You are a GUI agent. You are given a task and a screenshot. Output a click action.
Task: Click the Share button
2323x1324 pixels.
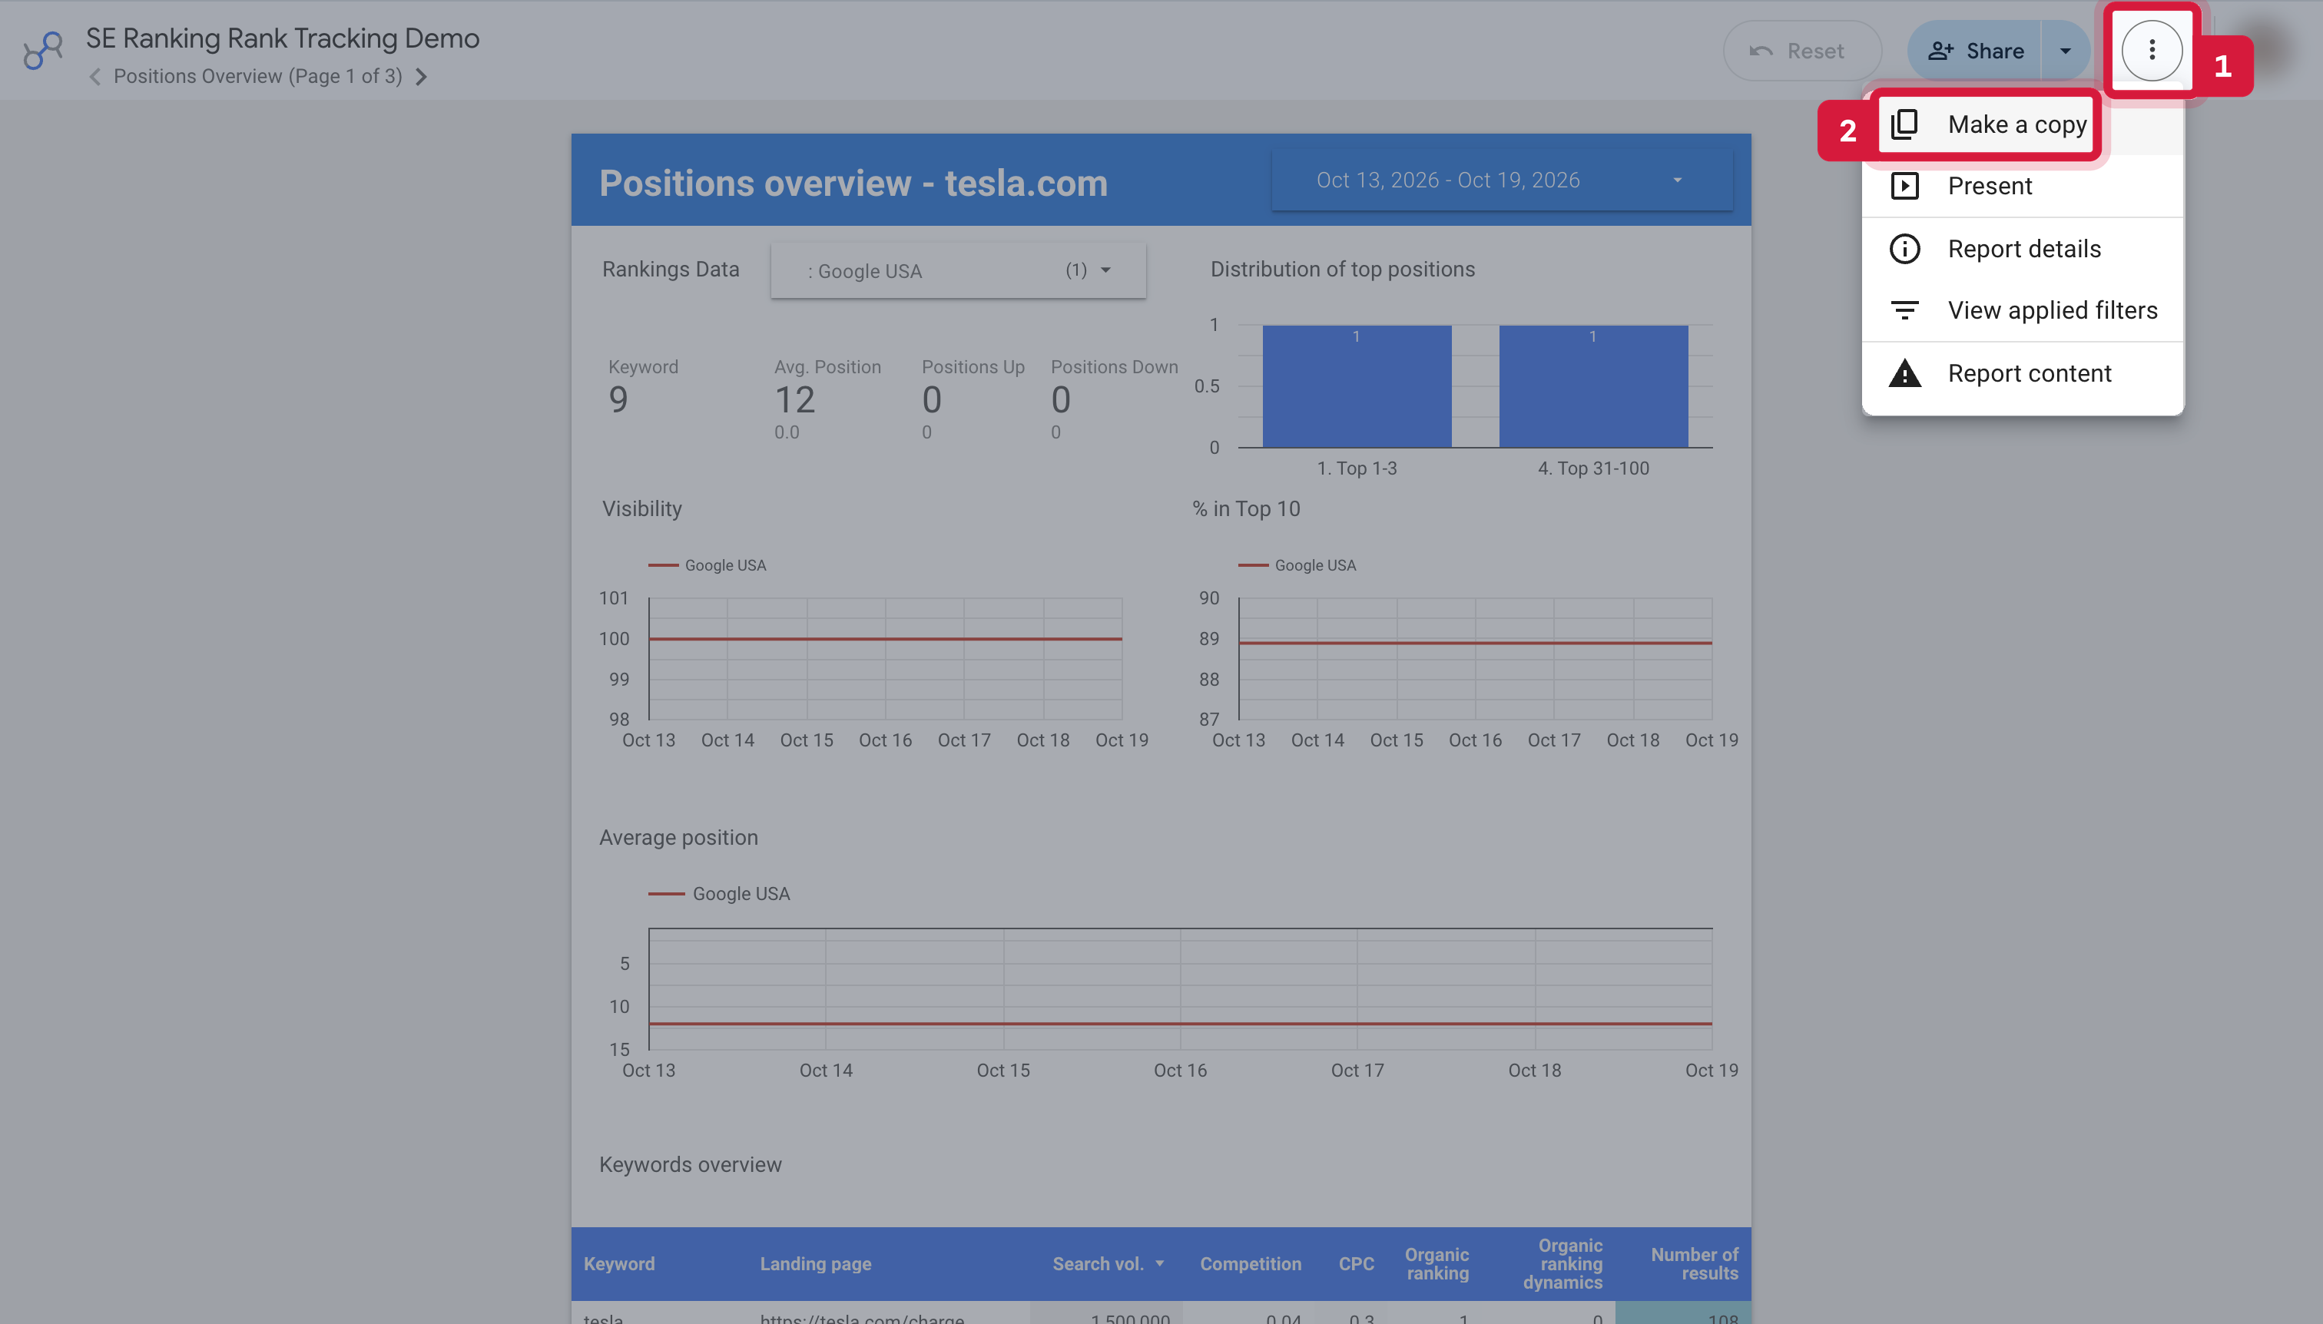[1975, 51]
